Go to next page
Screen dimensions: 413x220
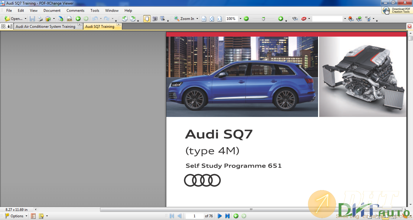coord(220,216)
